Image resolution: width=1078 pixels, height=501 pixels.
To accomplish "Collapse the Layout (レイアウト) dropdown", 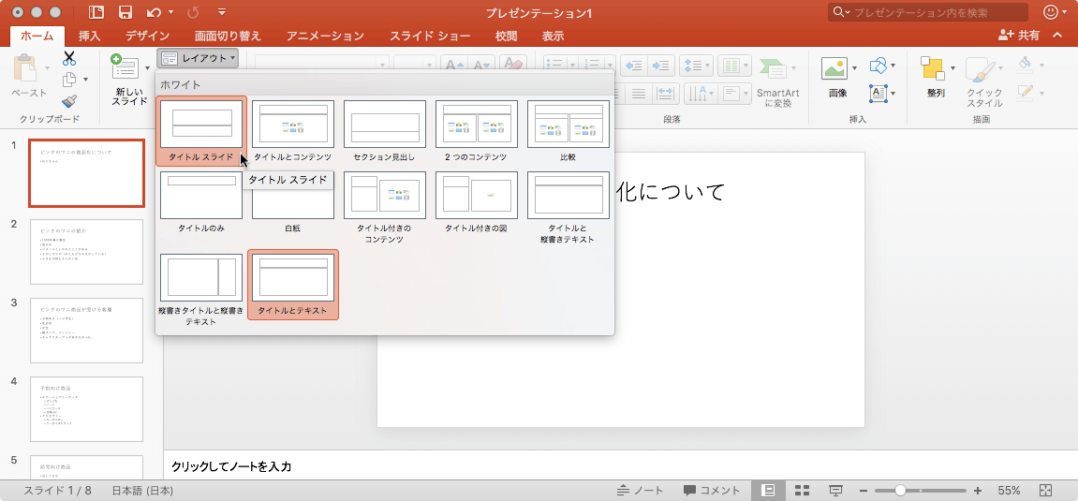I will 197,58.
